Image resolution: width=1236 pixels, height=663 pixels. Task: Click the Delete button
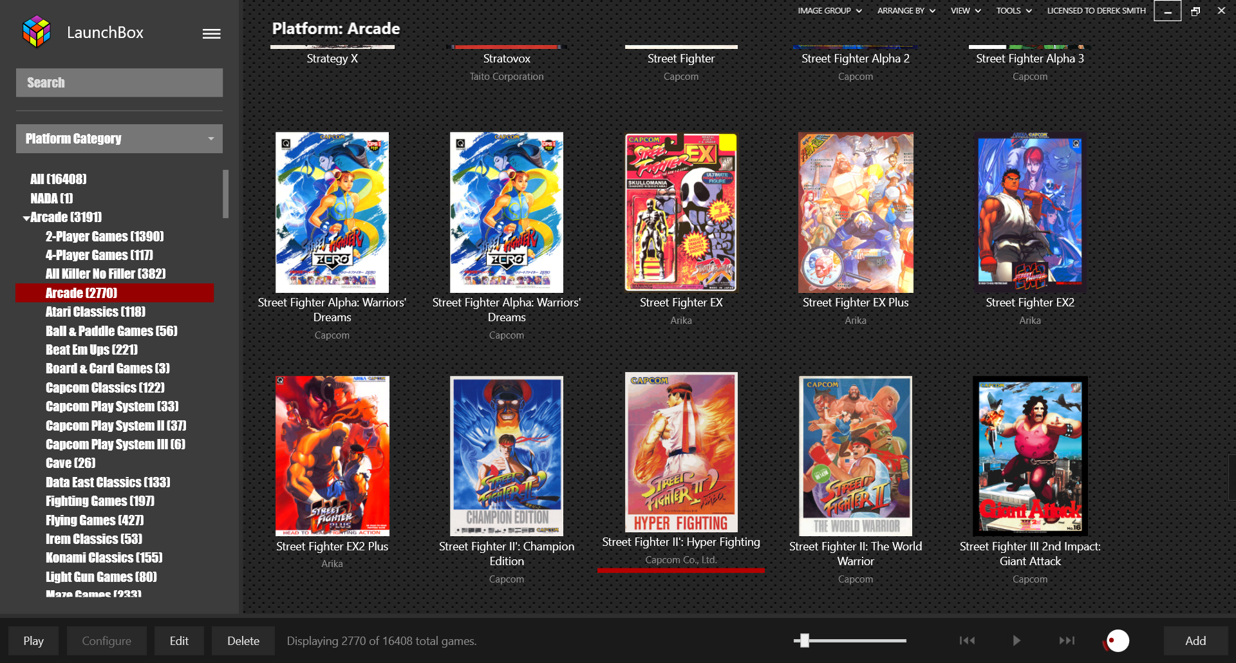click(x=243, y=641)
